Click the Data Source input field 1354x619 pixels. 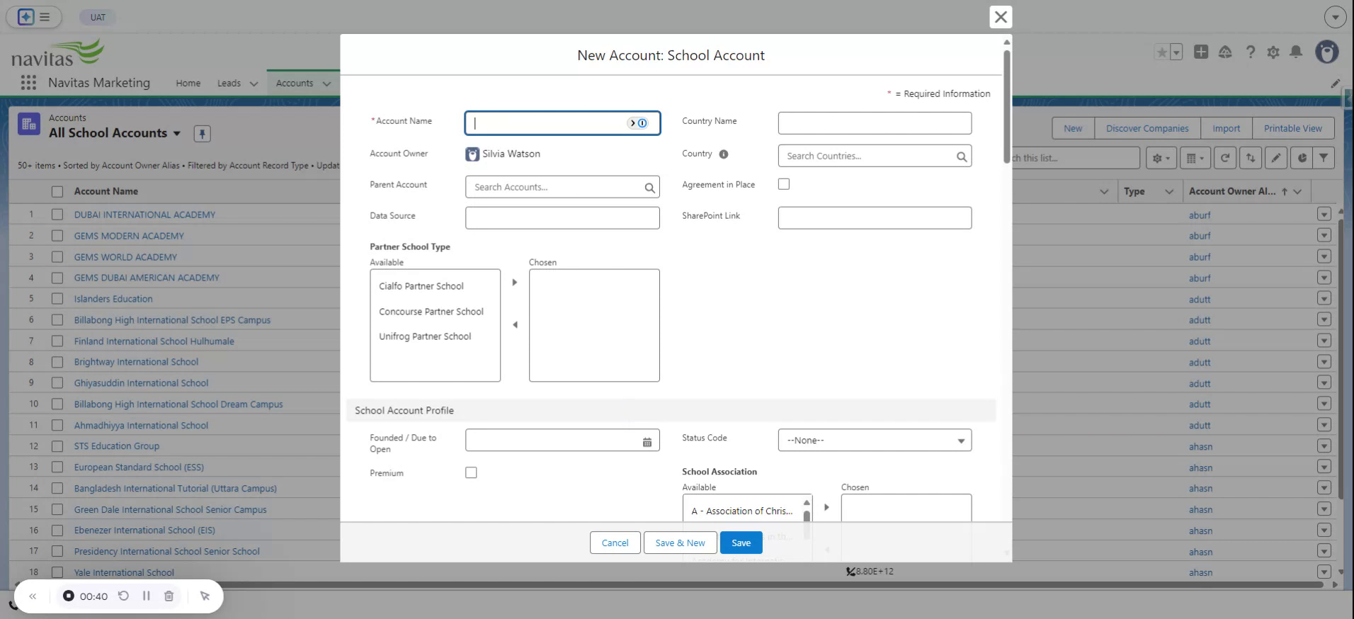coord(562,217)
